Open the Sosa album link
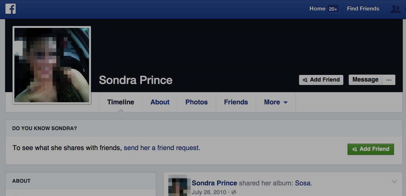406x196 pixels. coord(302,183)
